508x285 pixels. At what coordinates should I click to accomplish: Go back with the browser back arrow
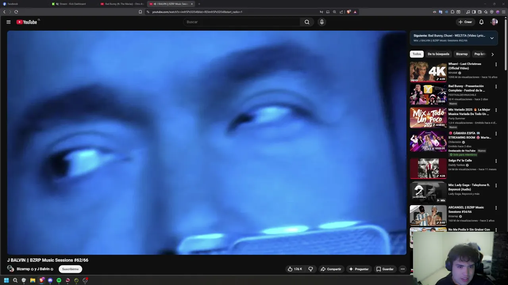click(x=4, y=12)
